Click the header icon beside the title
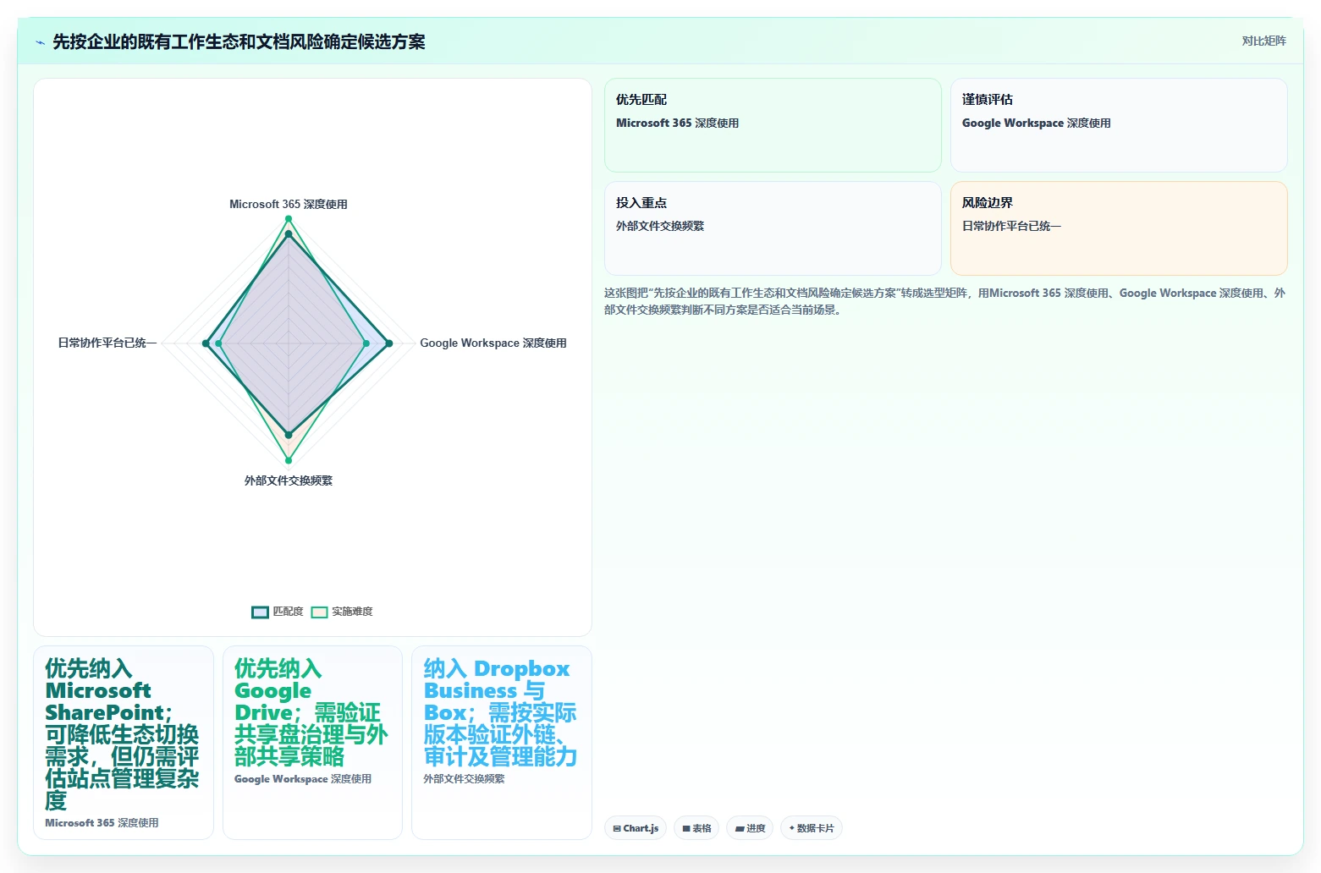 click(x=40, y=42)
